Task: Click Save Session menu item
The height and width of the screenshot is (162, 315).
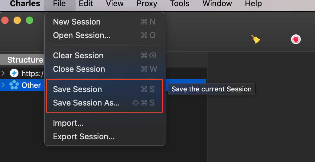Action: point(78,89)
